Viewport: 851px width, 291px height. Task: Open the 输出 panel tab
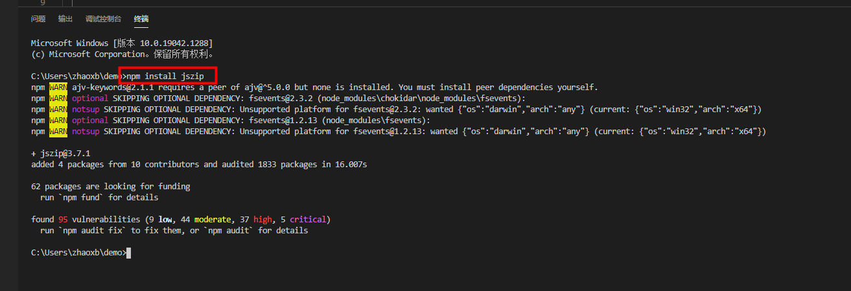(65, 19)
